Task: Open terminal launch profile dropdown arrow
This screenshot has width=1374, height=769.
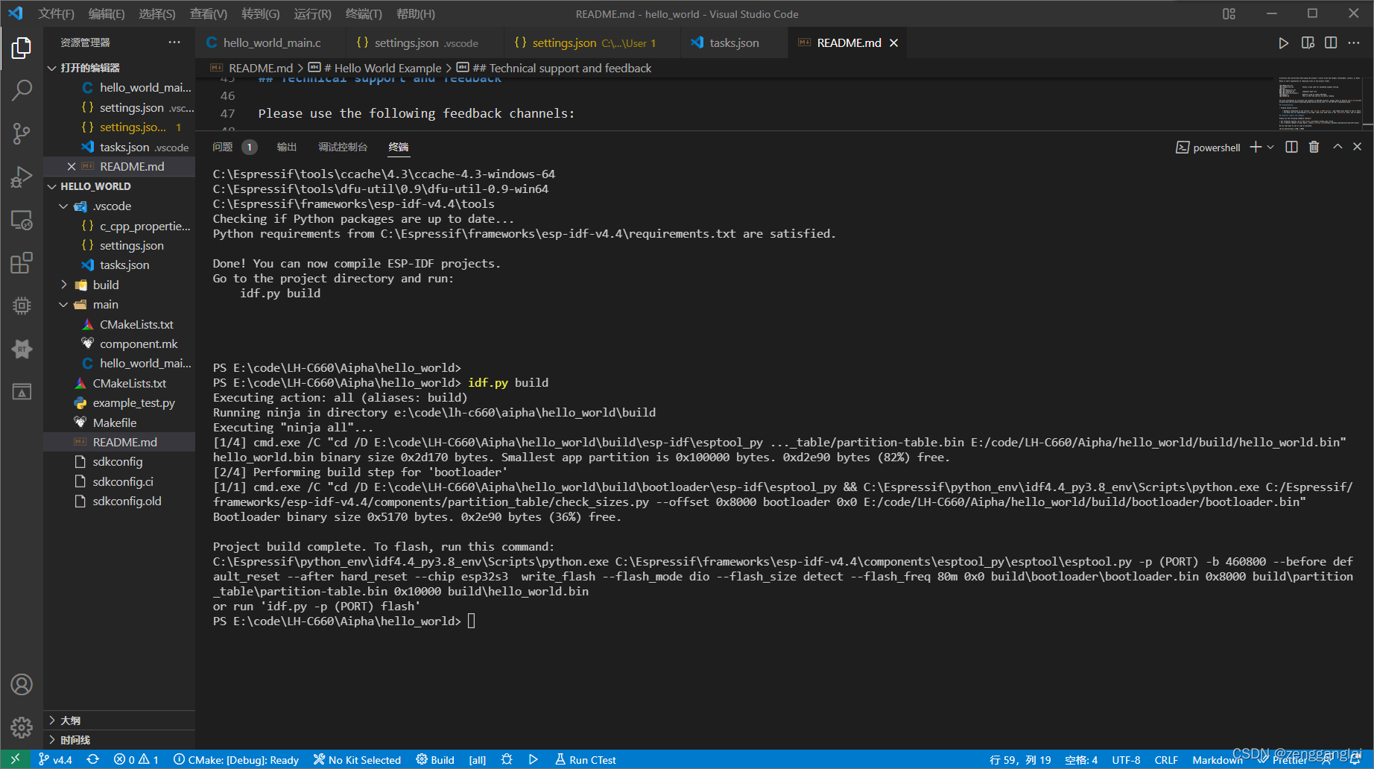Action: (1270, 147)
